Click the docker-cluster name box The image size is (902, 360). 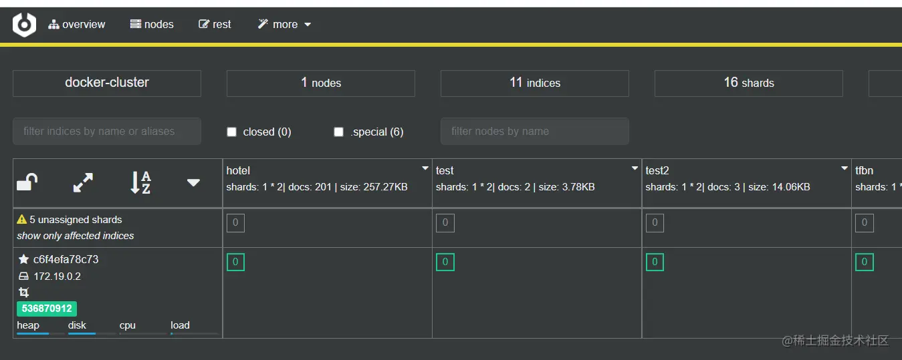click(x=107, y=83)
